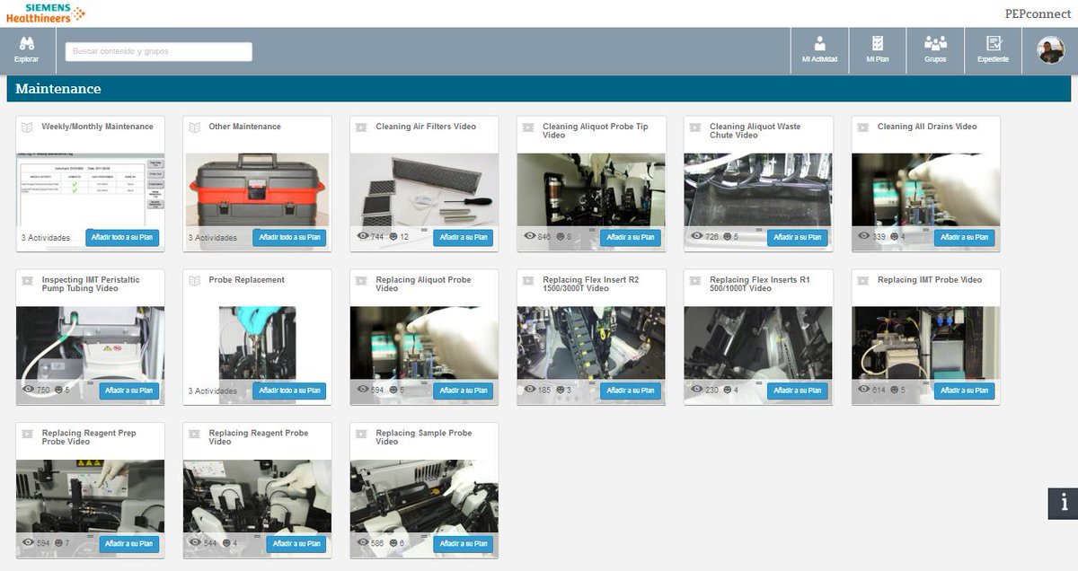This screenshot has width=1078, height=571.
Task: Add Replacing Flex Insert R2 Video to plan
Action: [631, 391]
